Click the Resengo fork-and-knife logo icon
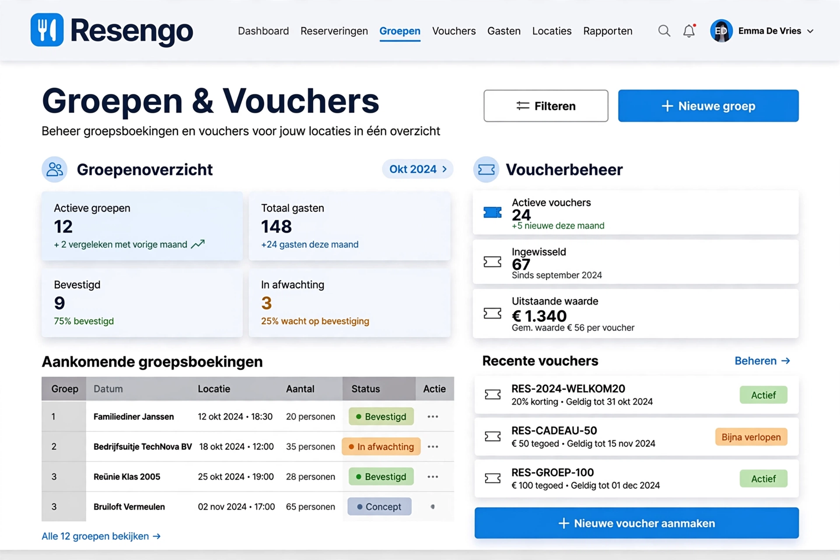 coord(47,30)
